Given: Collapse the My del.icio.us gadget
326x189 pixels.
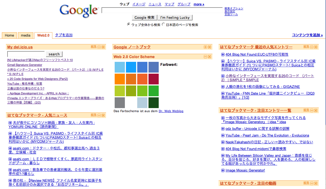Looking at the screenshot, I should tap(99, 47).
